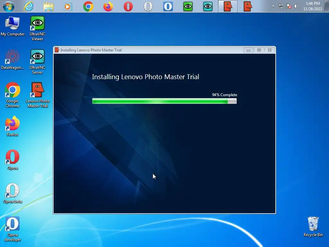Viewport: 329px width, 247px height.
Task: Select My Computer desktop icon
Action: point(13,26)
